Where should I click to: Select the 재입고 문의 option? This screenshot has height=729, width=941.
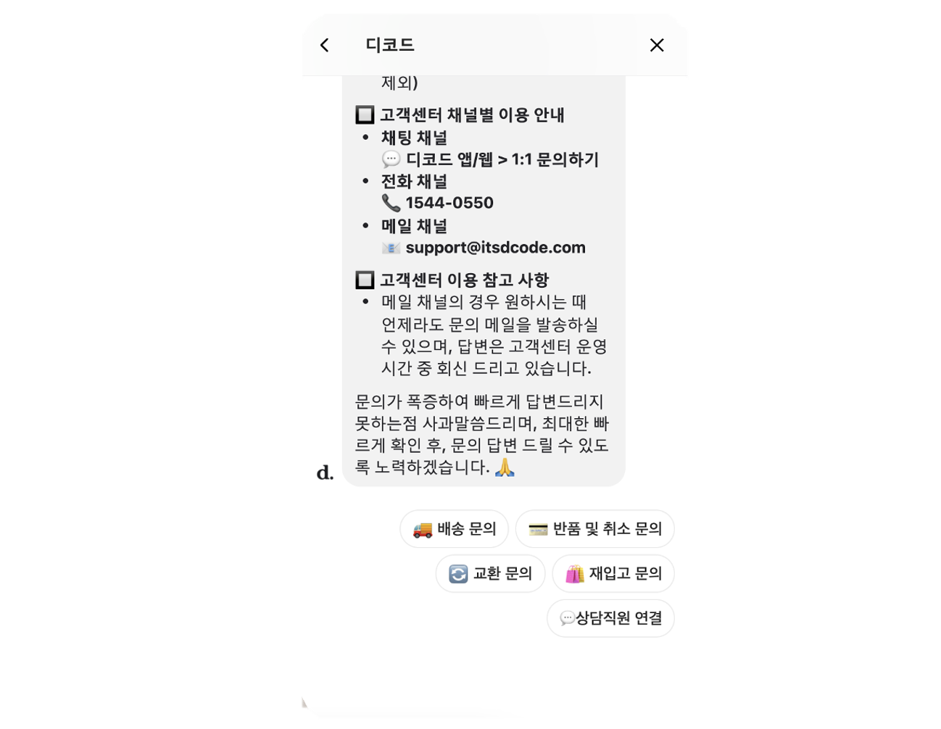tap(613, 574)
